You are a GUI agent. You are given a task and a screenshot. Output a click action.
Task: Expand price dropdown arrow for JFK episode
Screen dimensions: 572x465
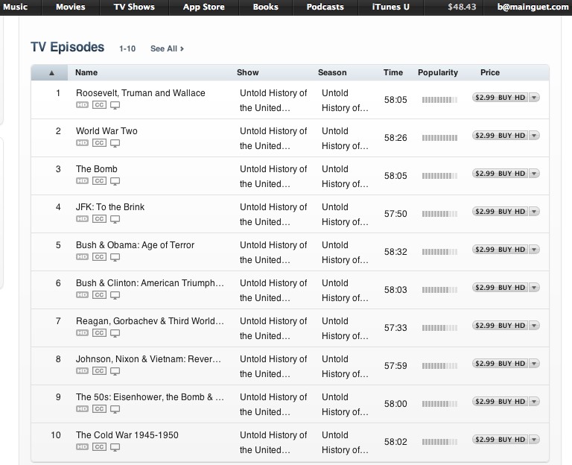pos(534,212)
